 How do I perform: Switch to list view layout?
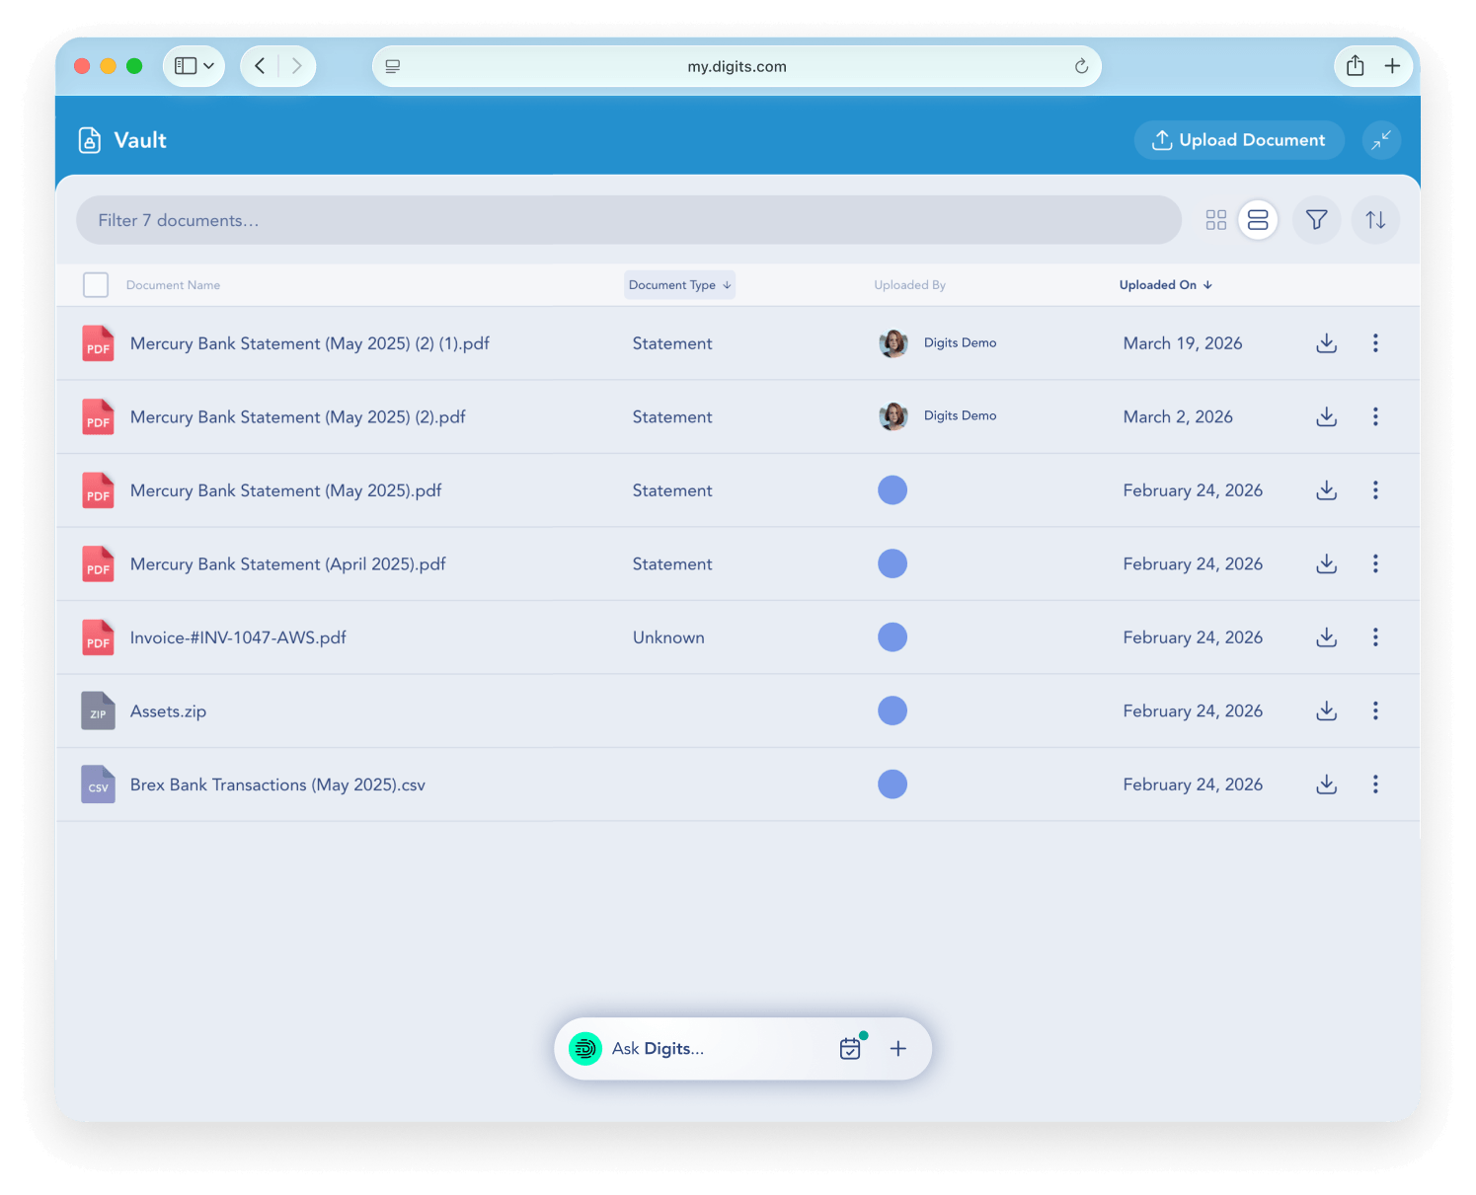[x=1258, y=220]
